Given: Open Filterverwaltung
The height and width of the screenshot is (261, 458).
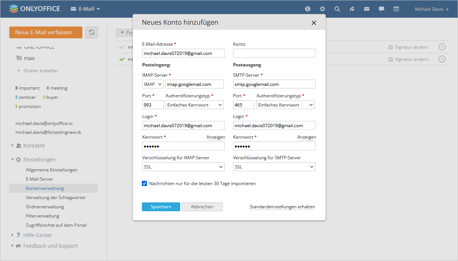Looking at the screenshot, I should tap(42, 216).
